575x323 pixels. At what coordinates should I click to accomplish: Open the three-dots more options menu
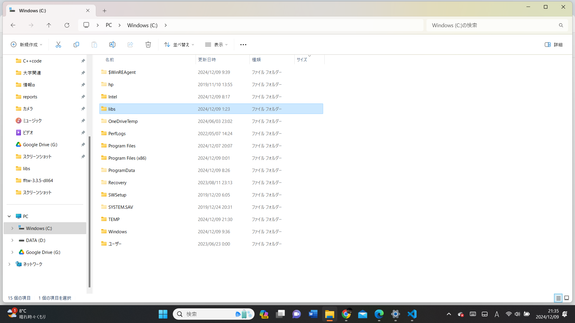tap(243, 45)
